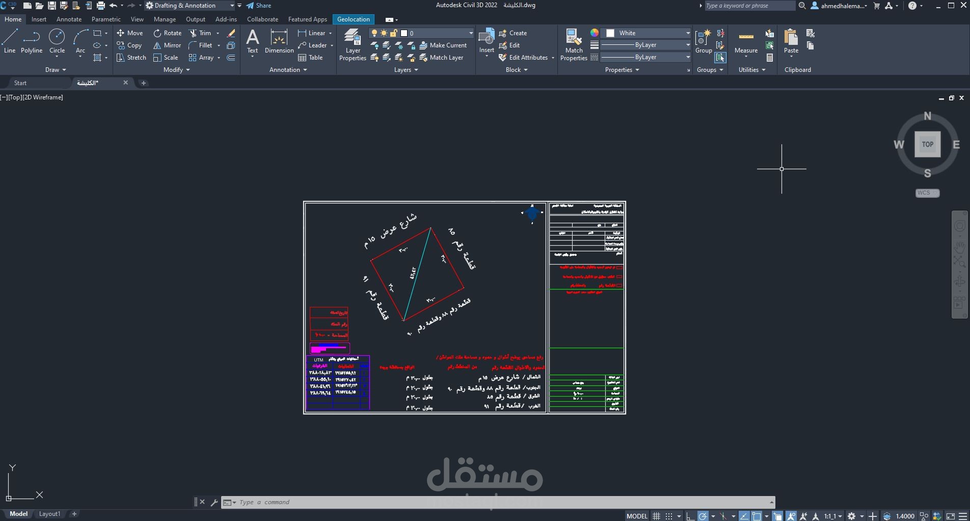Toggle snap mode in status bar
The image size is (970, 521).
669,516
